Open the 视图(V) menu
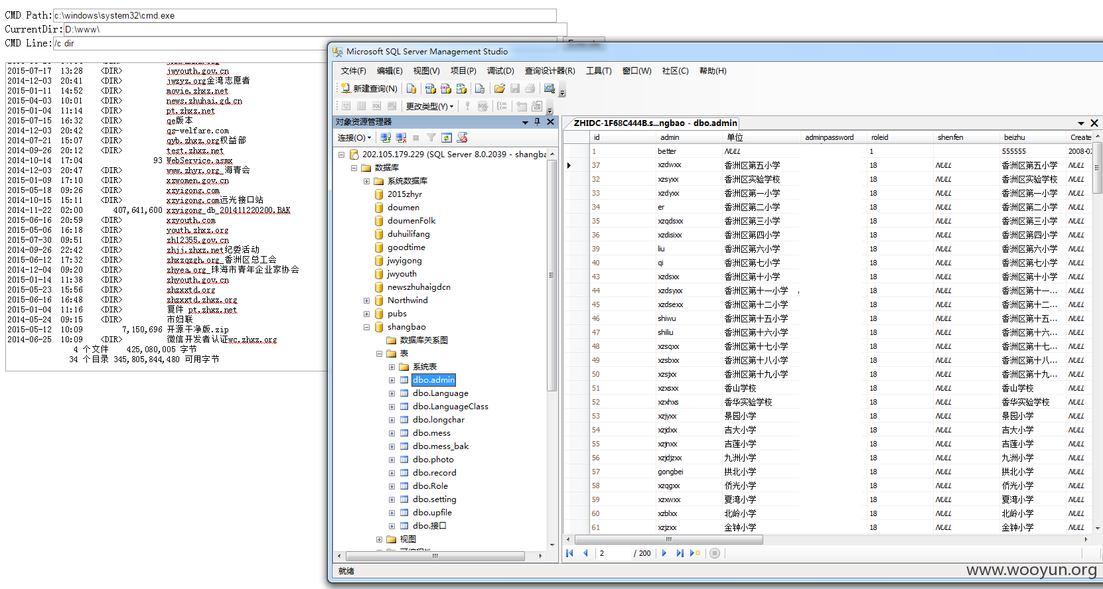The image size is (1103, 589). tap(426, 70)
